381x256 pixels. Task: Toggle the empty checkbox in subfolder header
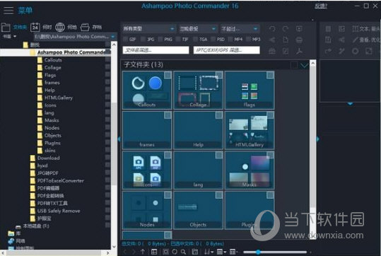pos(294,65)
